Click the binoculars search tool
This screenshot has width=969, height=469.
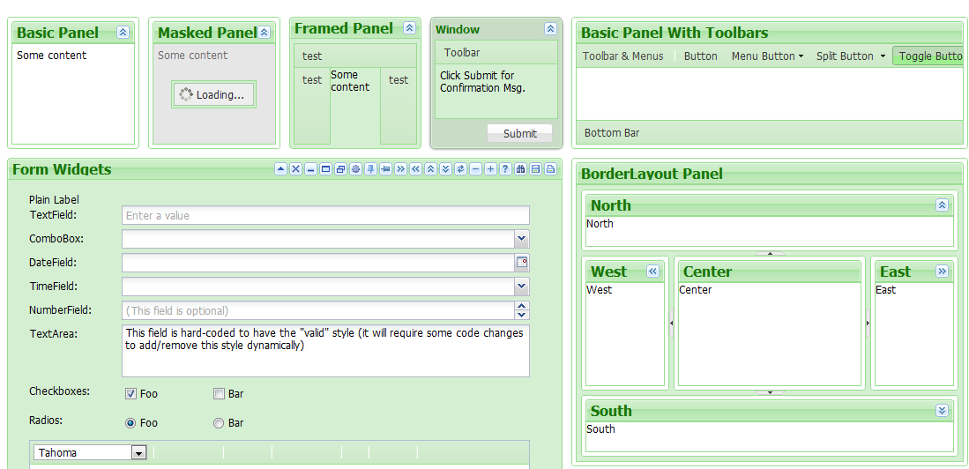(x=520, y=168)
